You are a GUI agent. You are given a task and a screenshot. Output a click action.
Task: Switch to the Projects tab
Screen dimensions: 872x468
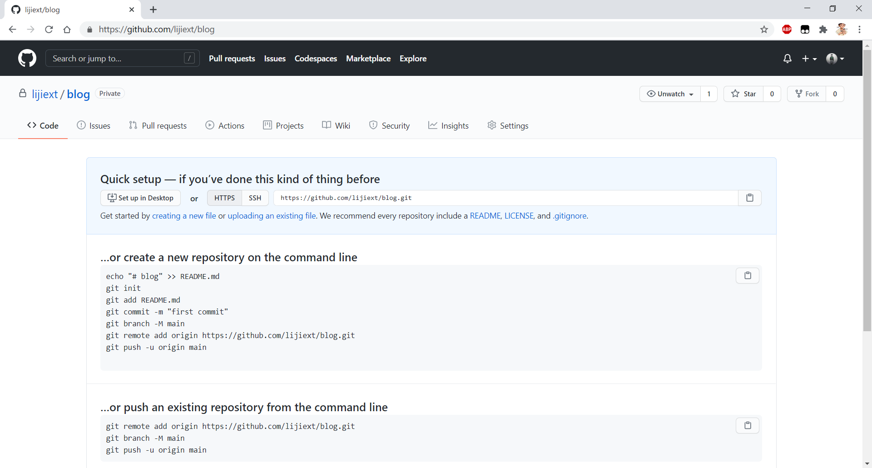pos(283,125)
